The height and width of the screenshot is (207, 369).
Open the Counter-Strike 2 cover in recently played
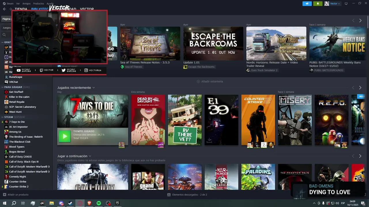(258, 120)
